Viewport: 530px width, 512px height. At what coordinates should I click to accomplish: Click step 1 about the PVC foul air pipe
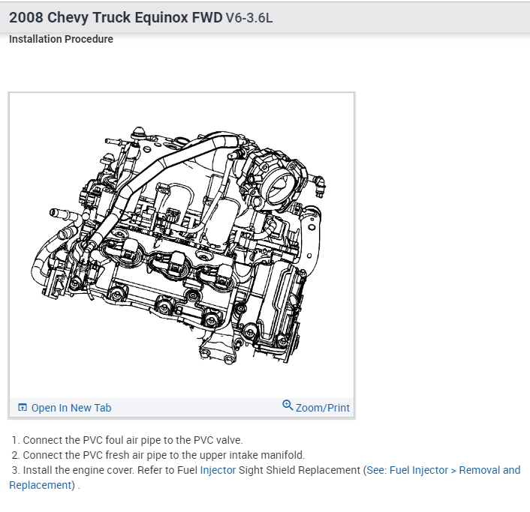click(128, 440)
